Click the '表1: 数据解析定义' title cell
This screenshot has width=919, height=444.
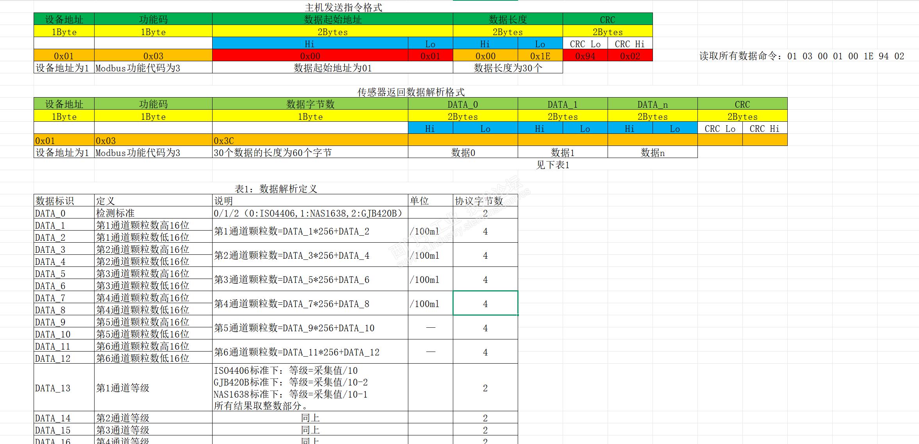tap(276, 189)
